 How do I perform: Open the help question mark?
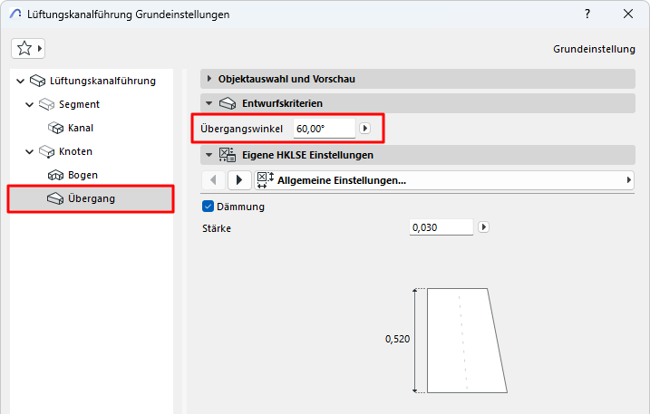[587, 14]
